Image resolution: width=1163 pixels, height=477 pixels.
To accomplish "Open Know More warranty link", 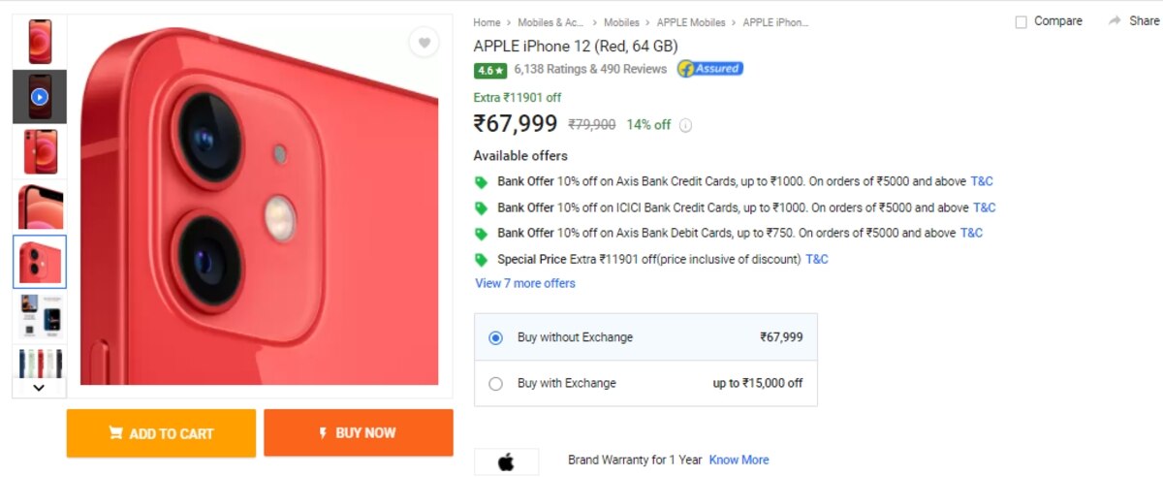I will [x=739, y=461].
